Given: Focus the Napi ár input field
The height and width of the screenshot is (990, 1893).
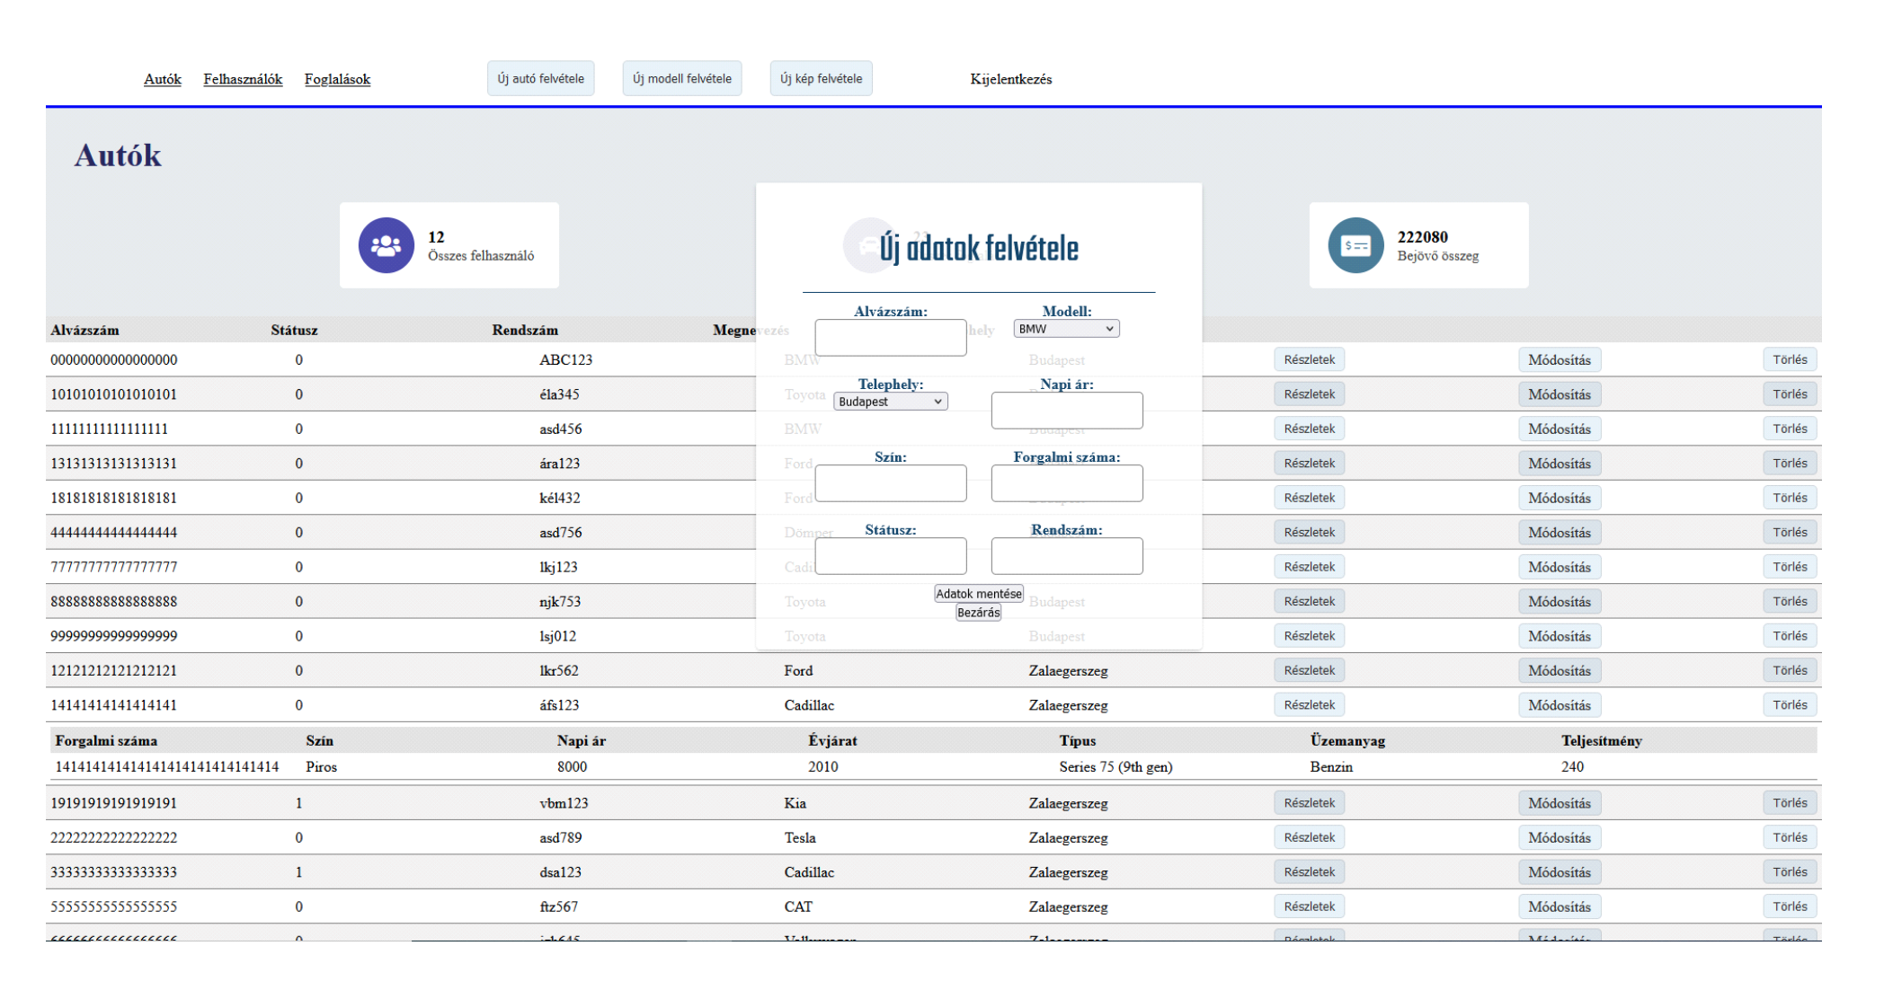Looking at the screenshot, I should [x=1067, y=411].
